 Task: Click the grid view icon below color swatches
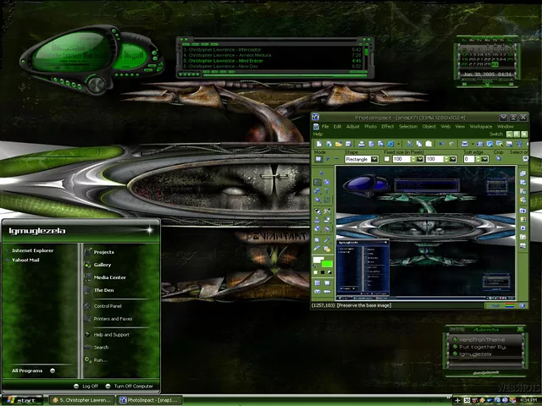[x=318, y=283]
